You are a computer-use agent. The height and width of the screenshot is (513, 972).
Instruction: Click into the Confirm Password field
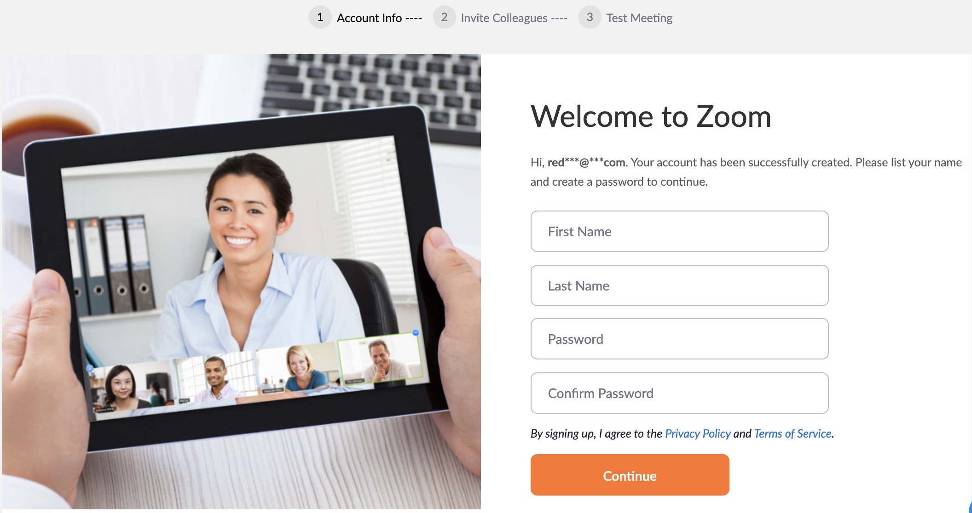point(679,393)
